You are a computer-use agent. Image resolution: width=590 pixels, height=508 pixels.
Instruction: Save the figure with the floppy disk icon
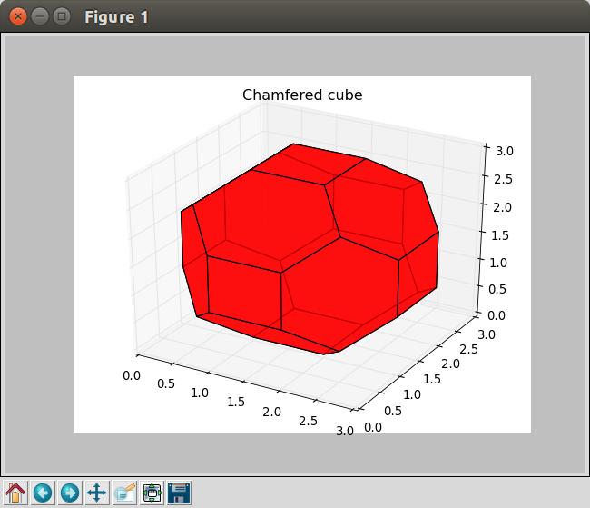tap(179, 493)
